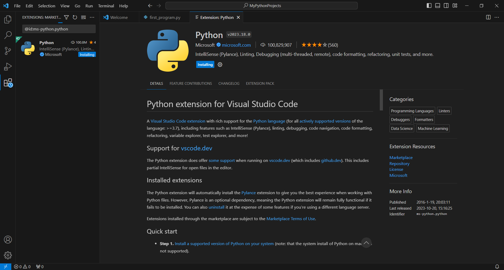The height and width of the screenshot is (270, 504).
Task: Open the Selection menu
Action: 46,6
